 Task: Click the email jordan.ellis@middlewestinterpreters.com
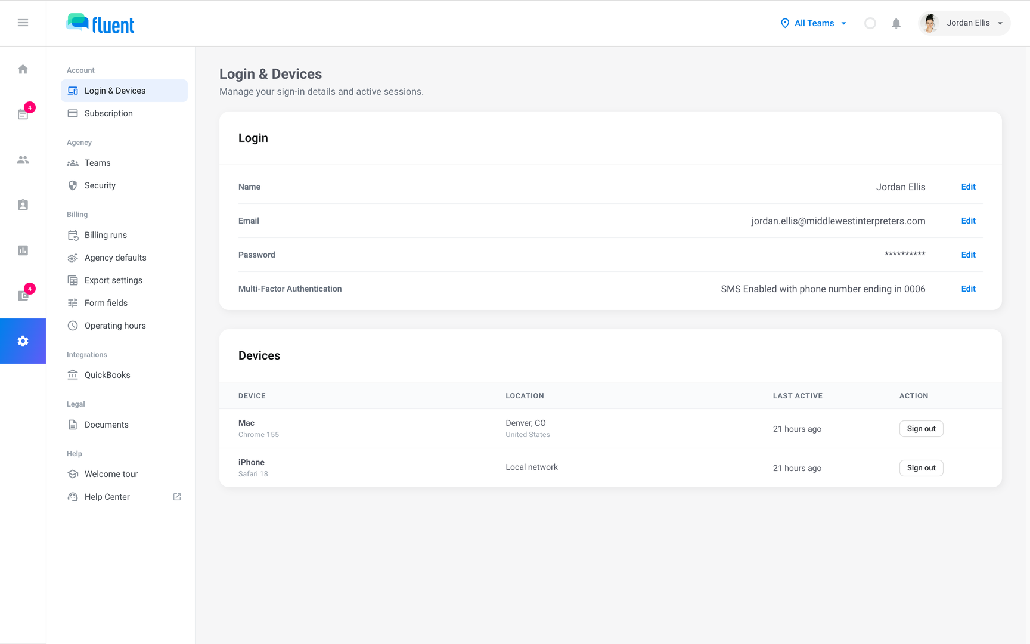838,221
